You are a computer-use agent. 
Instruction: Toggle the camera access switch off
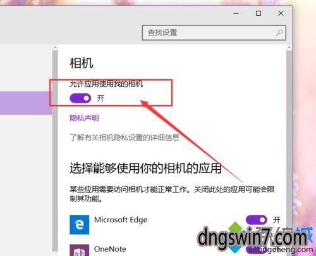(80, 98)
